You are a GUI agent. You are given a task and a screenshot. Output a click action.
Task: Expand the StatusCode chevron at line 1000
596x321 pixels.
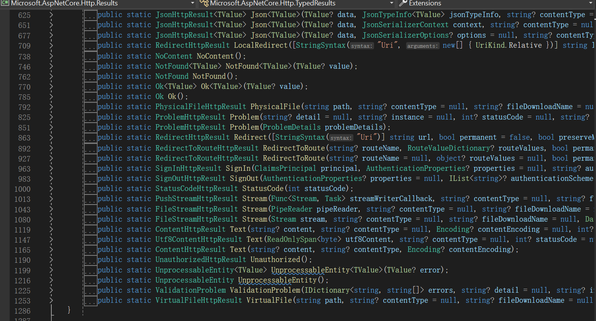tap(51, 189)
